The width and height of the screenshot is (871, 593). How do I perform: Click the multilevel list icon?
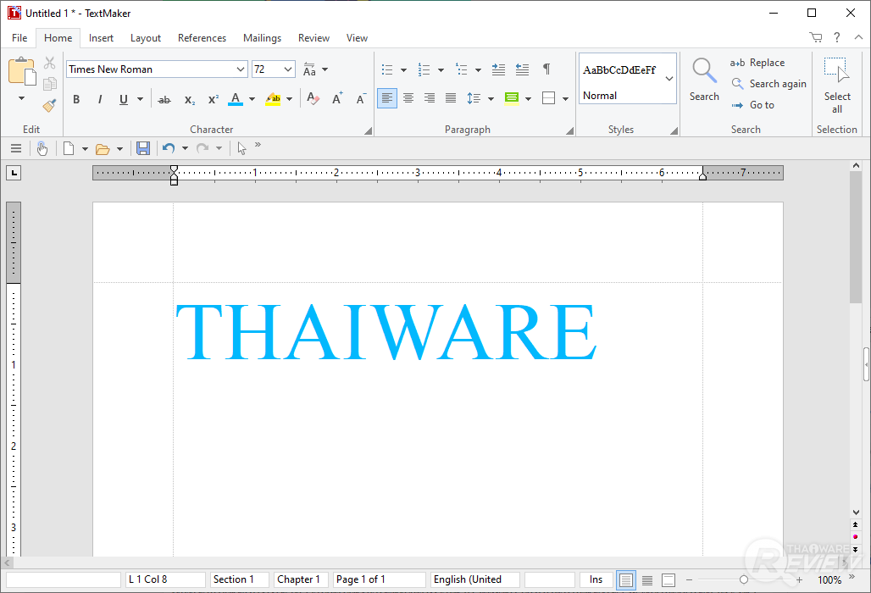click(x=462, y=69)
